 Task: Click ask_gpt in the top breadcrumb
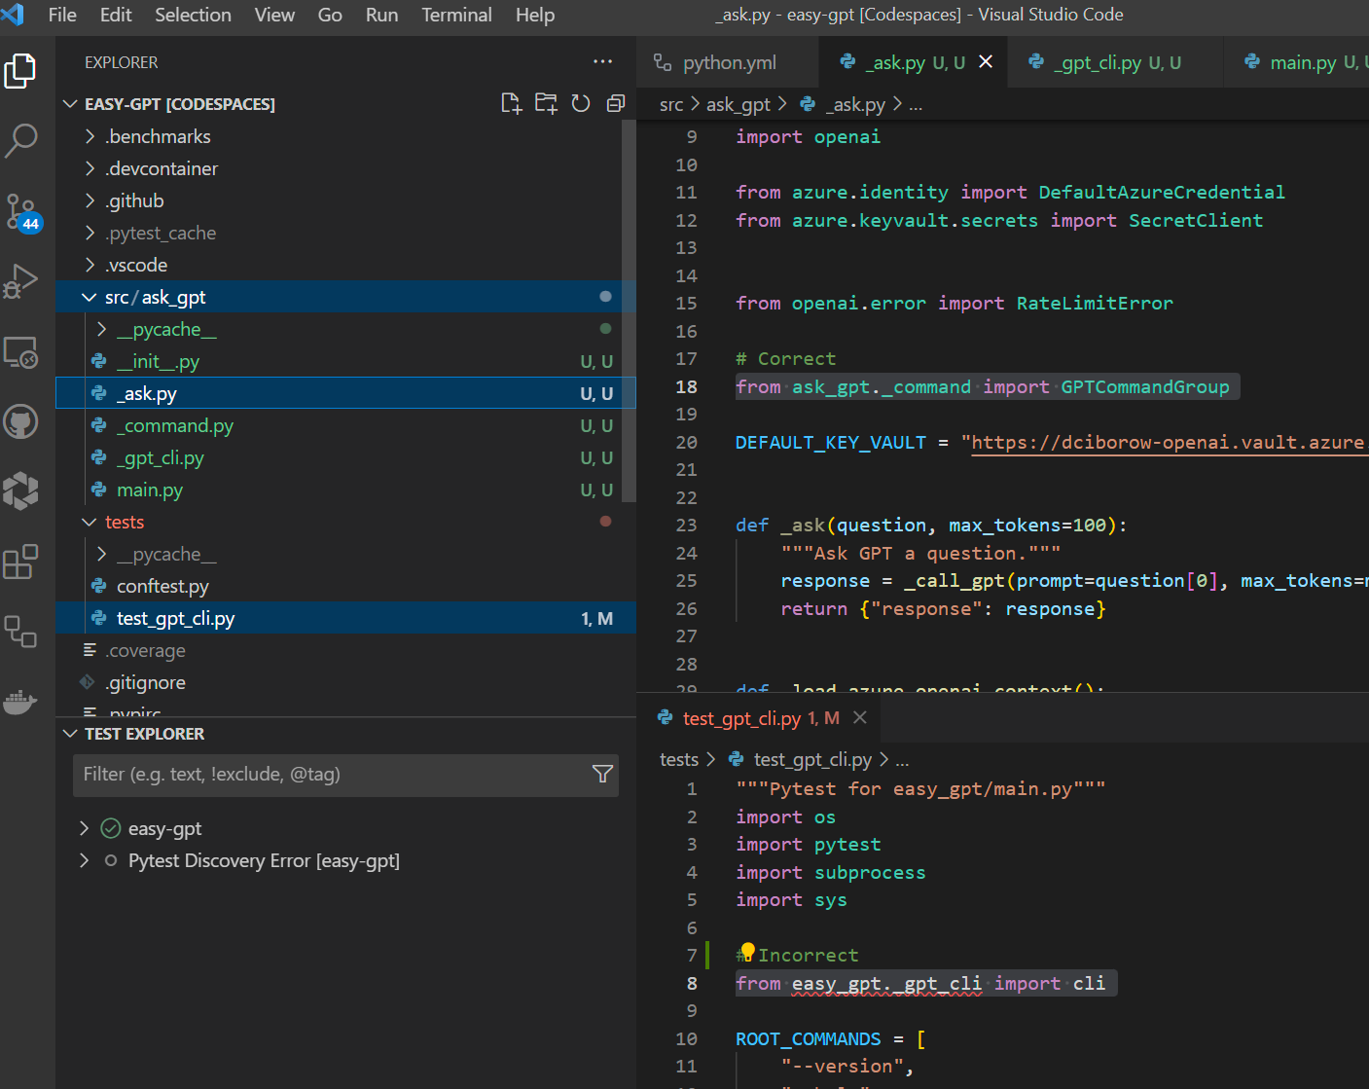(738, 104)
